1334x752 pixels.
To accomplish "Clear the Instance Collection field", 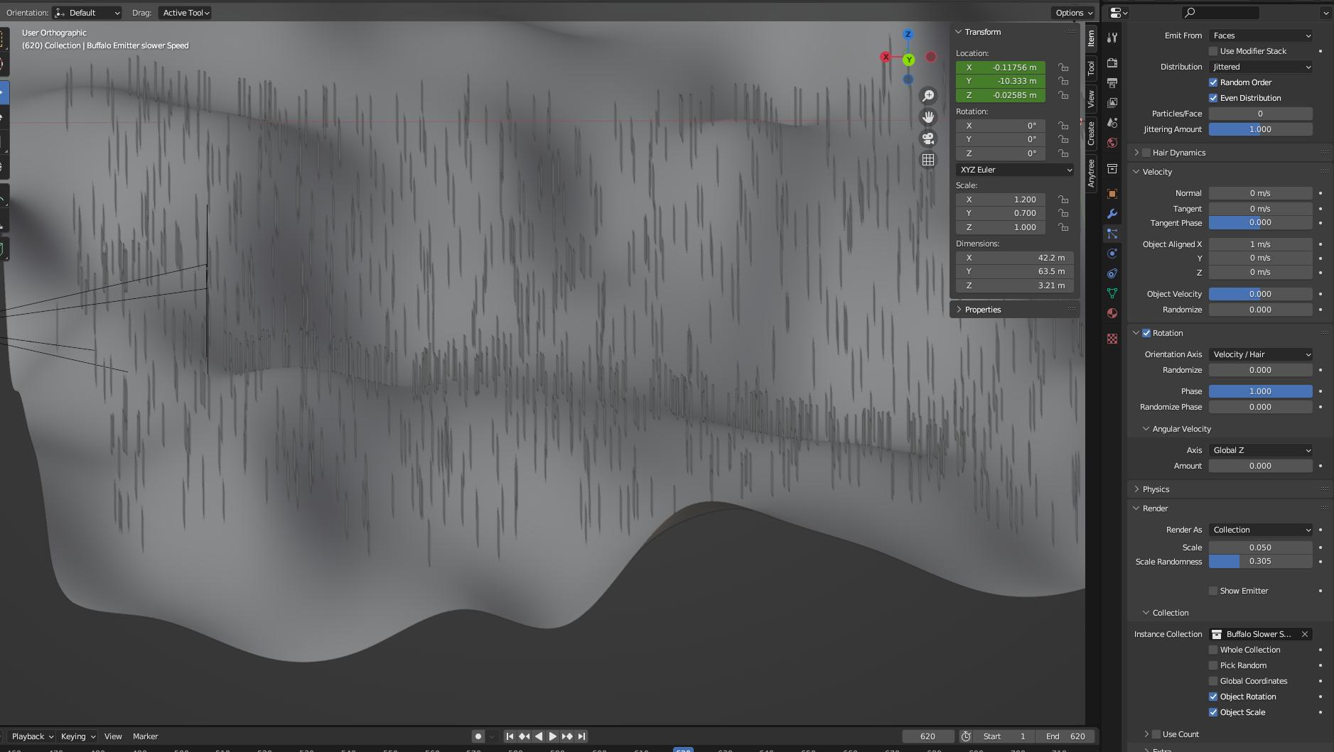I will [1305, 634].
